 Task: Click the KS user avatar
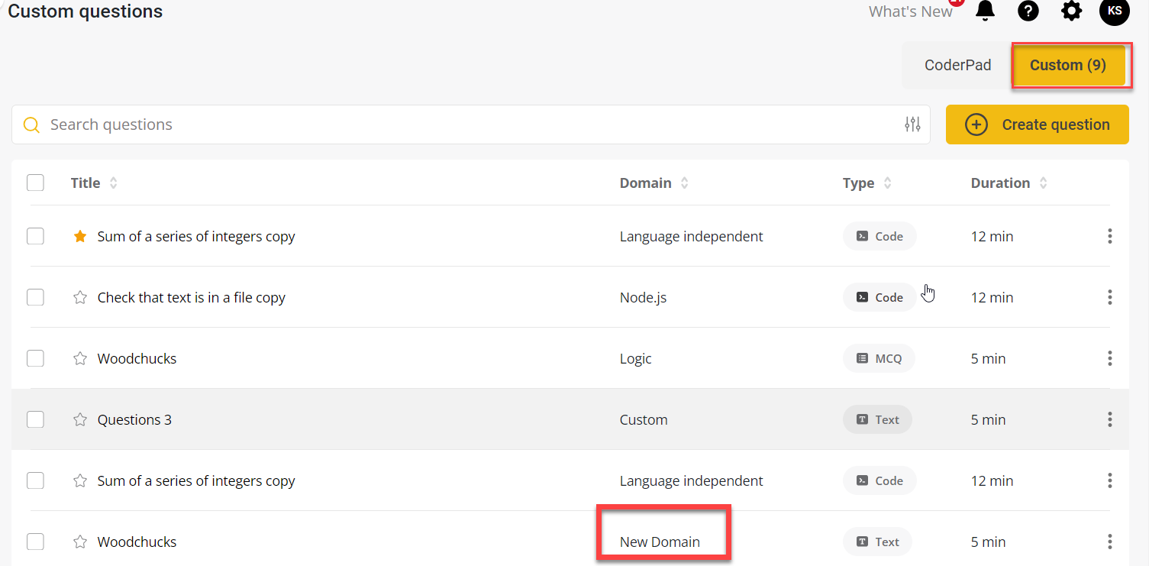pos(1114,11)
